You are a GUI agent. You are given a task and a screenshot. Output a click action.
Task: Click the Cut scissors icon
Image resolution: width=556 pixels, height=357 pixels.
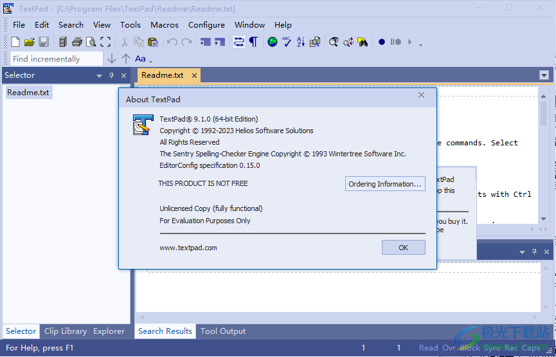(125, 42)
